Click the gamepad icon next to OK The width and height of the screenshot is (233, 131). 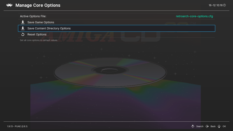[x=219, y=126]
